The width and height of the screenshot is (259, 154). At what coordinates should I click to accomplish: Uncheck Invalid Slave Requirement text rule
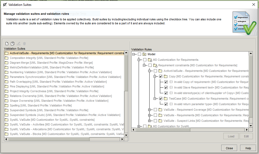point(166,87)
